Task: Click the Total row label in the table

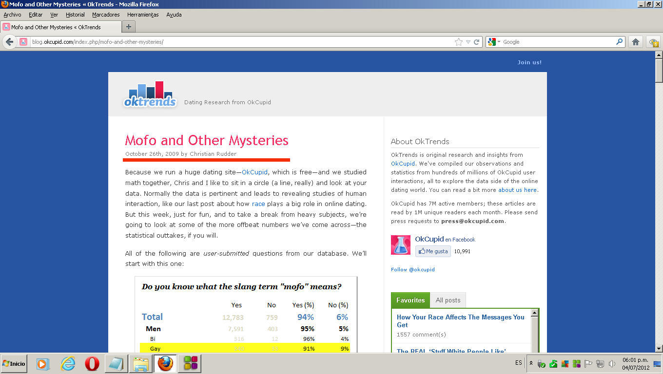Action: tap(152, 317)
